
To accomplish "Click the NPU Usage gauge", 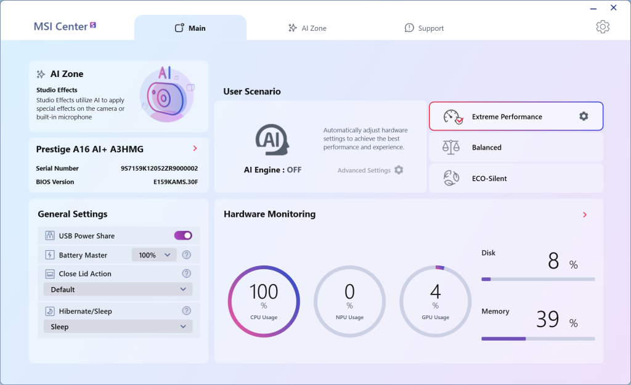I will pyautogui.click(x=350, y=301).
